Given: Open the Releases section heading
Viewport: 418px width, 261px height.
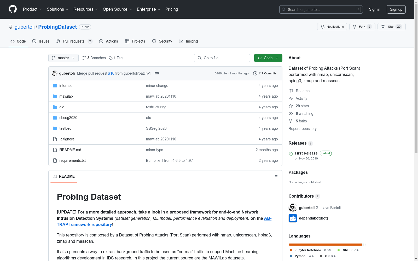Looking at the screenshot, I should [x=298, y=143].
